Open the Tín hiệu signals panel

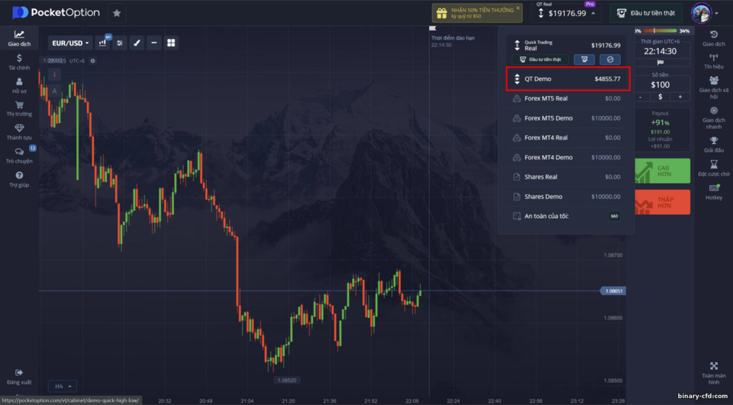click(713, 61)
